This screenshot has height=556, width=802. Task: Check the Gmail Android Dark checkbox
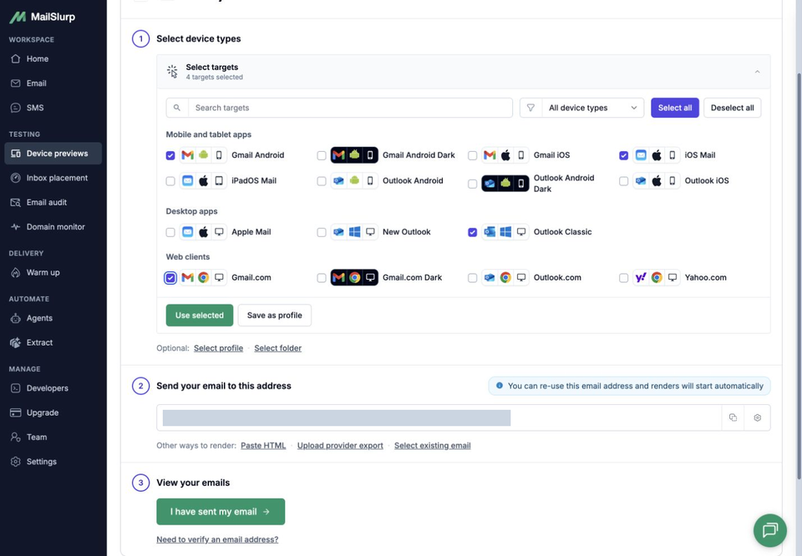[x=321, y=155]
